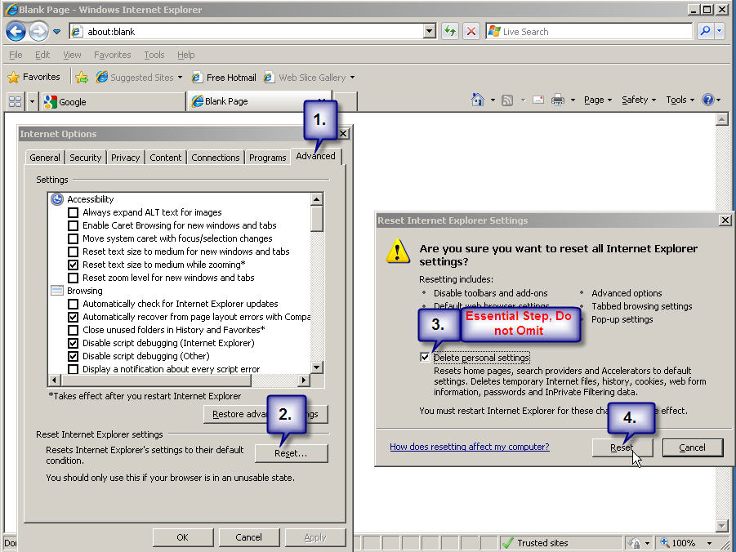Click OK in Internet Options

(x=183, y=537)
